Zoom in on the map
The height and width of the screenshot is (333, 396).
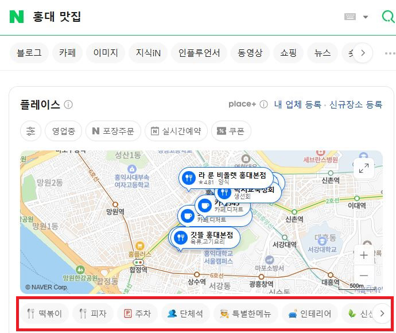[x=364, y=255]
